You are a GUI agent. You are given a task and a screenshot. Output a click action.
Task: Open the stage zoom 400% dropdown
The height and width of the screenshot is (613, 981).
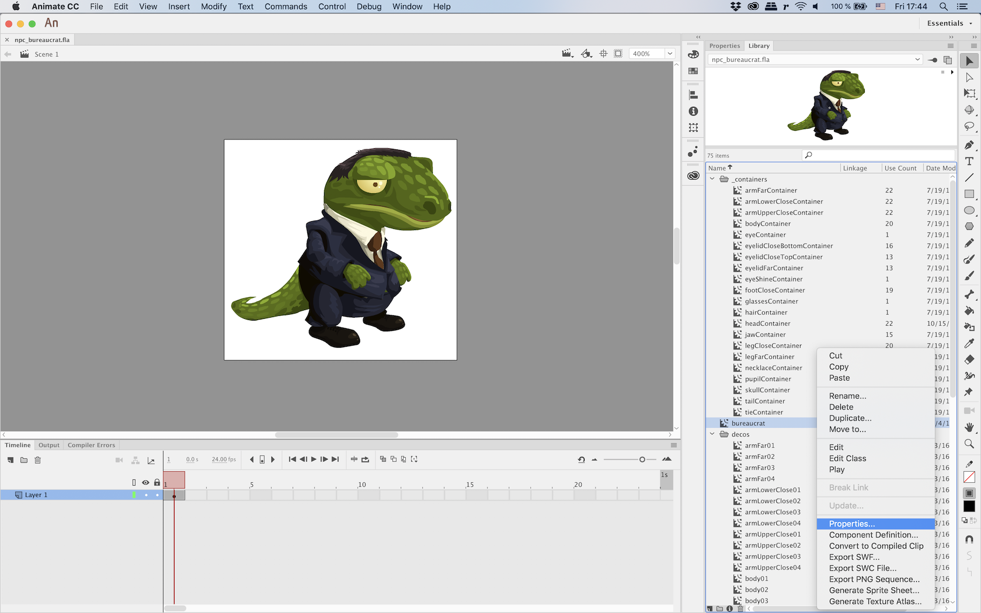(x=670, y=54)
